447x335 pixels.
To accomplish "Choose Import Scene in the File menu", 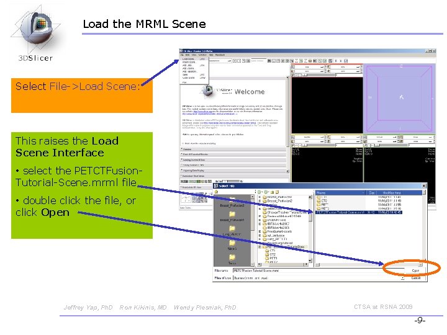I will 194,62.
